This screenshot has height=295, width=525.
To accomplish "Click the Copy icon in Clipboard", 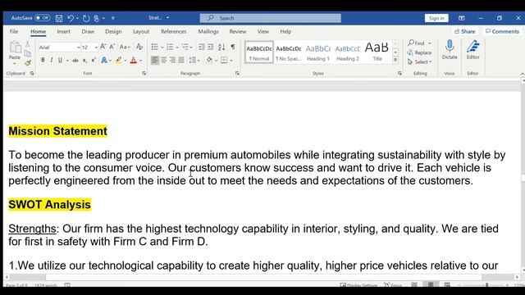I will [27, 53].
